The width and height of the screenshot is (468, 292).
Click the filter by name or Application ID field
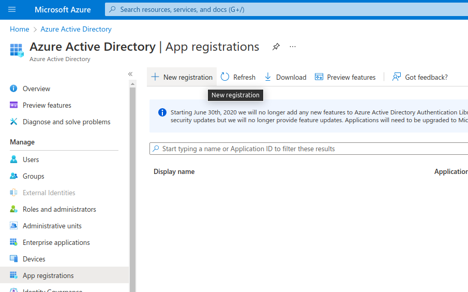pos(310,149)
